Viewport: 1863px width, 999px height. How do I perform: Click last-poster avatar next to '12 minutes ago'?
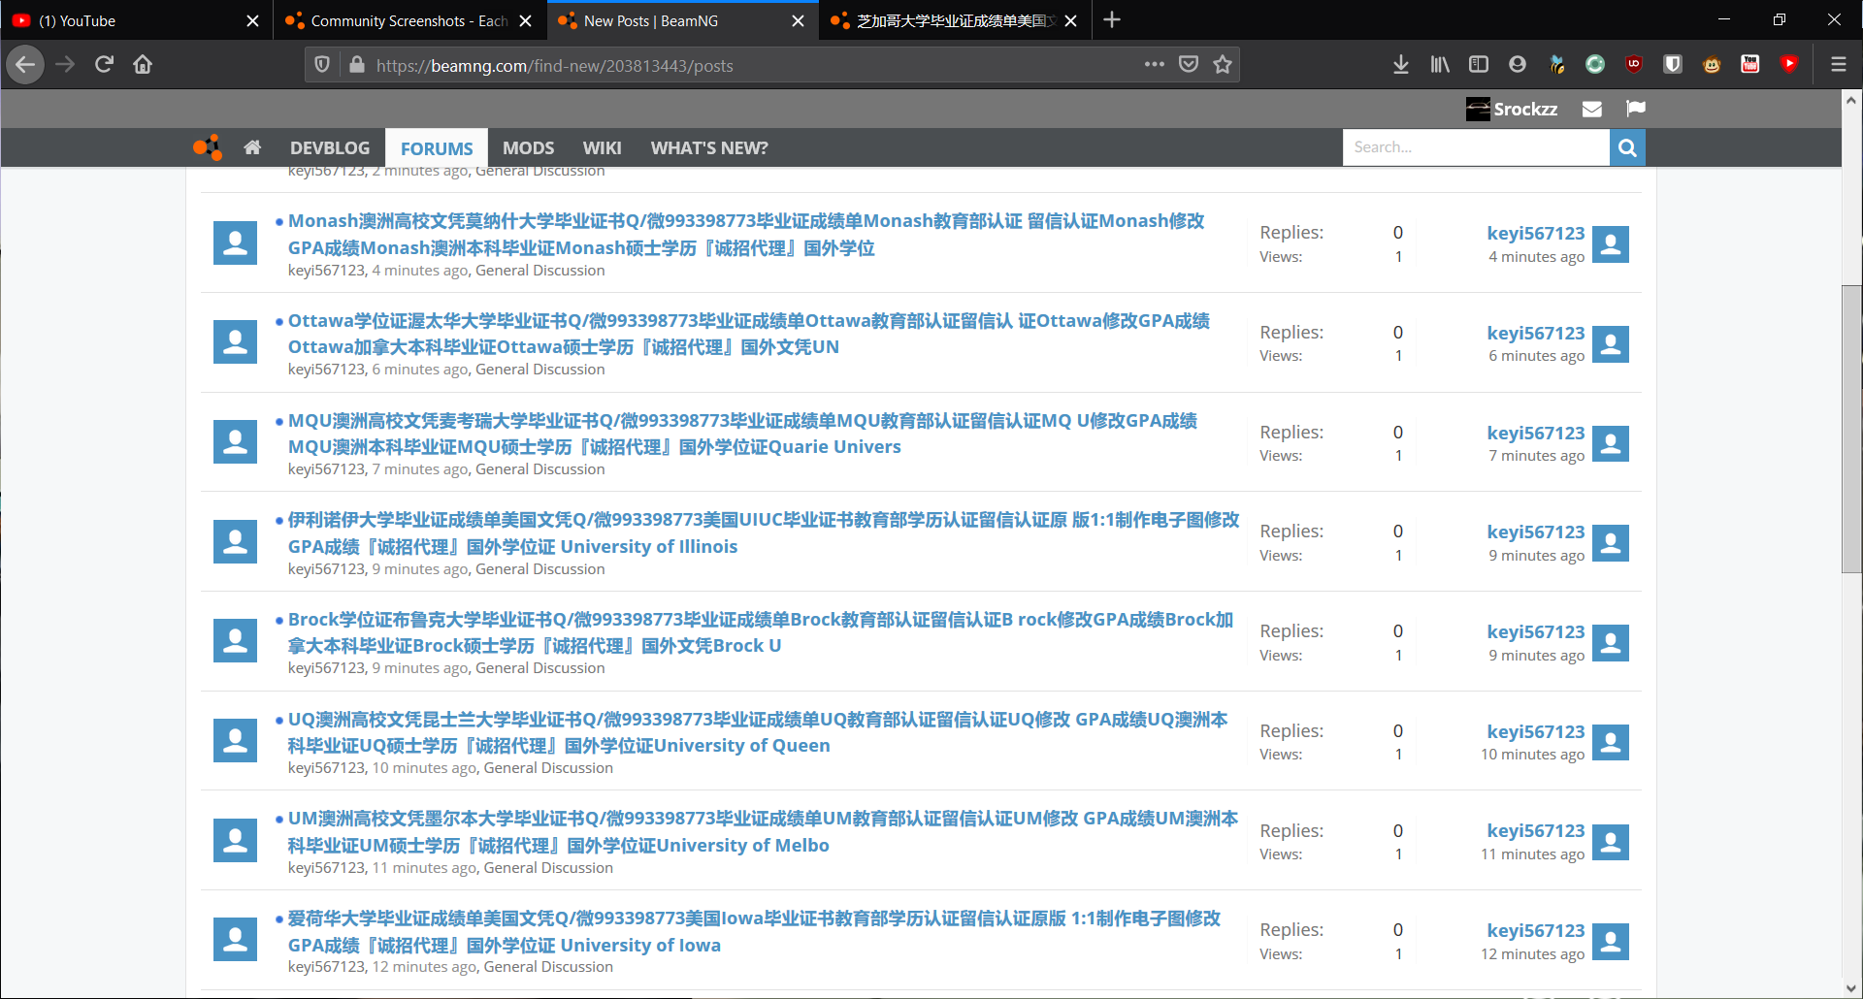click(x=1611, y=942)
